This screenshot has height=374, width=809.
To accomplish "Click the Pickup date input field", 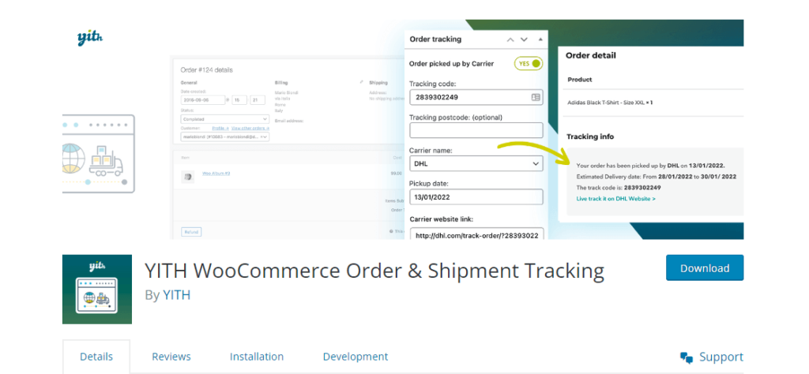I will [476, 197].
